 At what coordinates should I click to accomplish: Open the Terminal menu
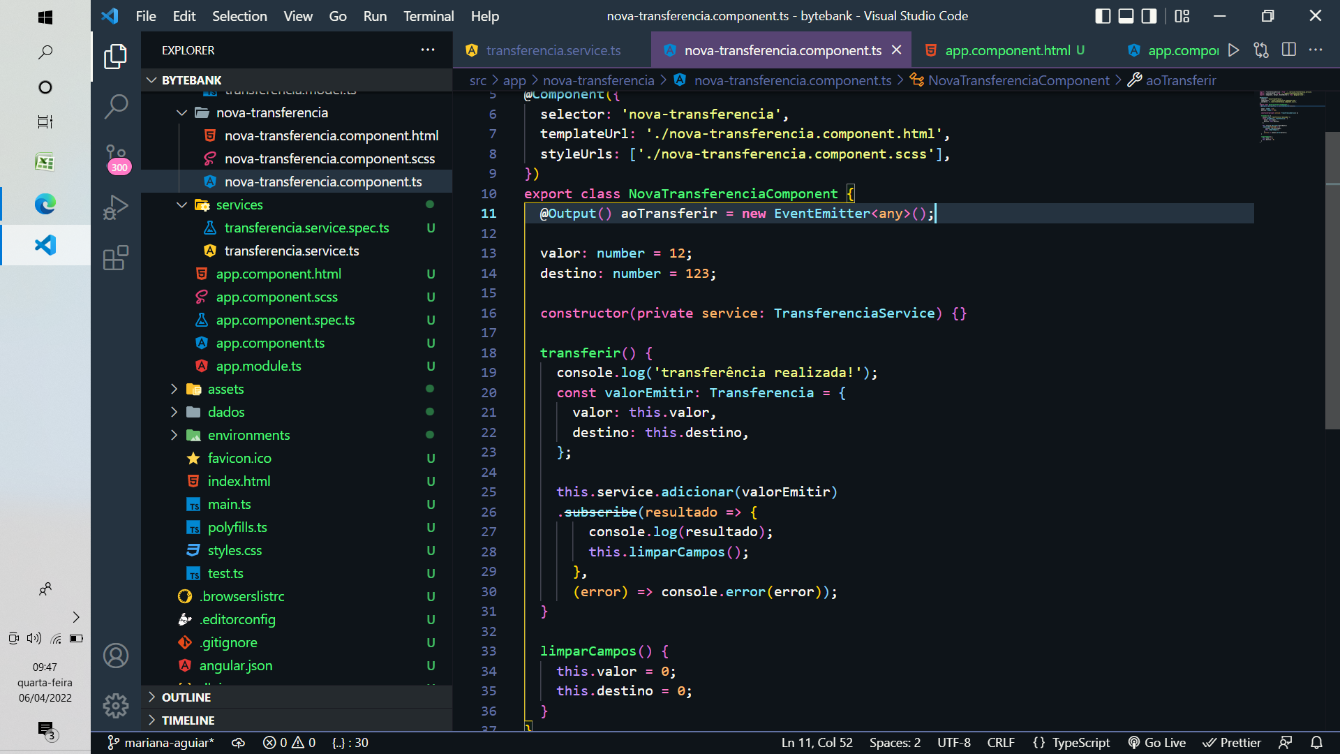click(x=429, y=16)
